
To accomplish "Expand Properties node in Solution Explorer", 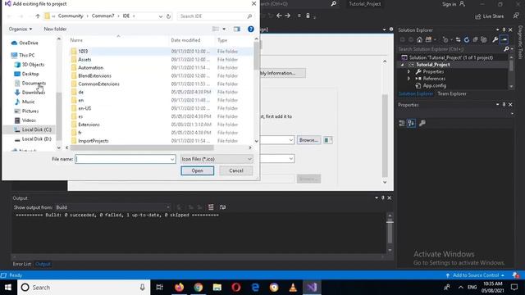I will pos(409,71).
